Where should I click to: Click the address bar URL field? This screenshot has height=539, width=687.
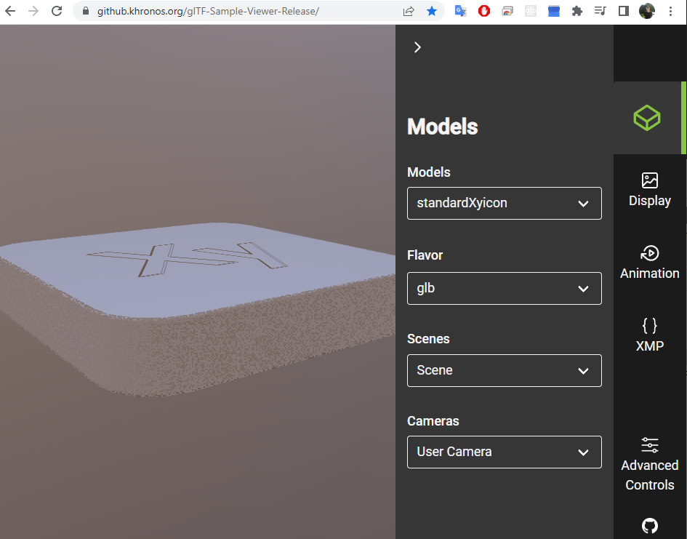tap(218, 11)
